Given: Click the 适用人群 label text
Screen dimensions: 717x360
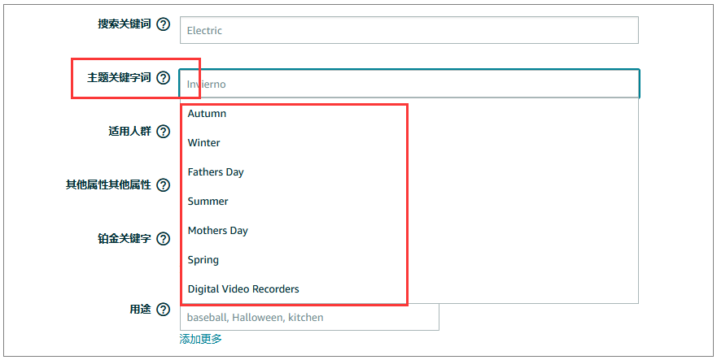Looking at the screenshot, I should [129, 132].
